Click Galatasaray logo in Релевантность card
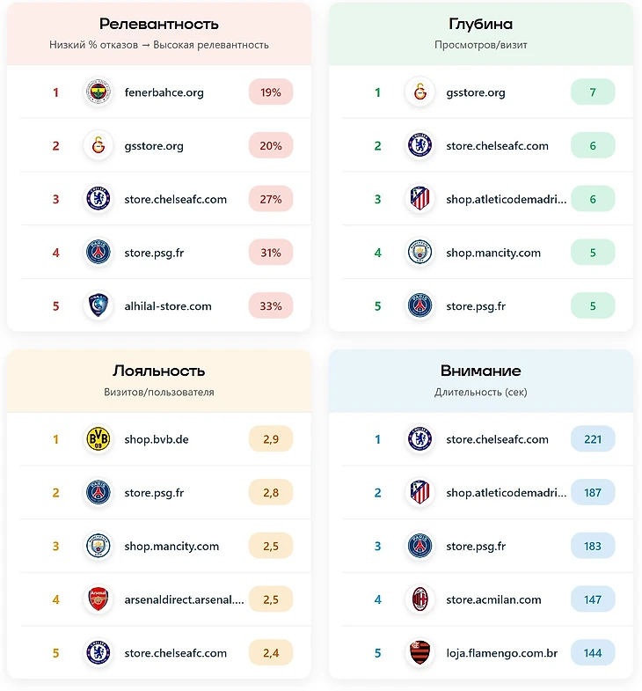642x691 pixels. (98, 146)
